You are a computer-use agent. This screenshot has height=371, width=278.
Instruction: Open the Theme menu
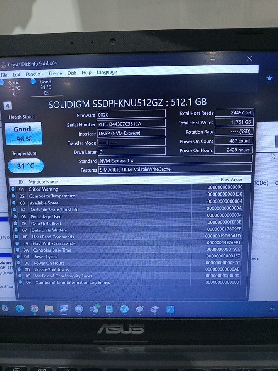tap(55, 73)
